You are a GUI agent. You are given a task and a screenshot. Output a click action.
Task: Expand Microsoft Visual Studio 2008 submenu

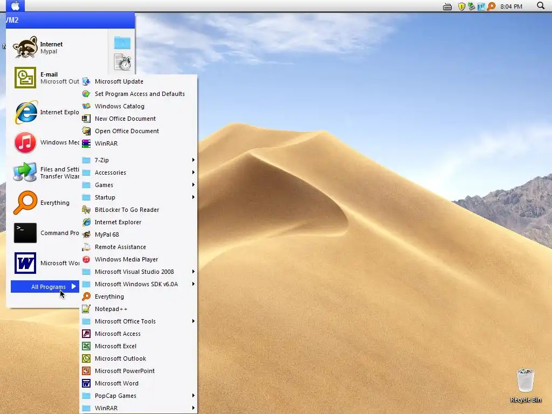(x=139, y=272)
